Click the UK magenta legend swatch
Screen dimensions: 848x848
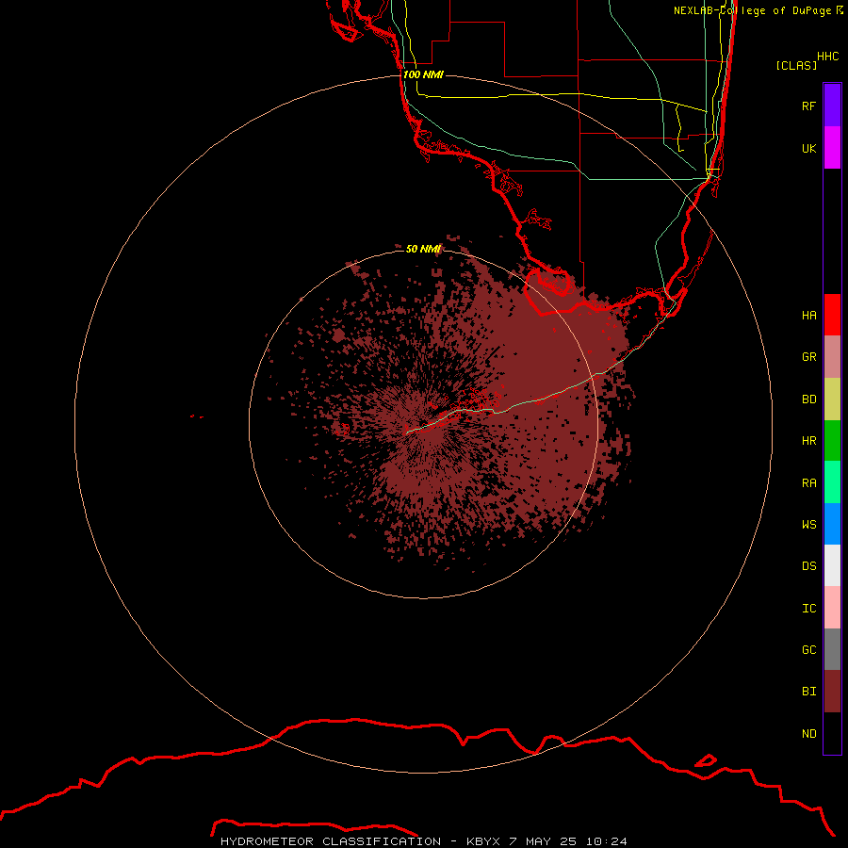tap(832, 148)
